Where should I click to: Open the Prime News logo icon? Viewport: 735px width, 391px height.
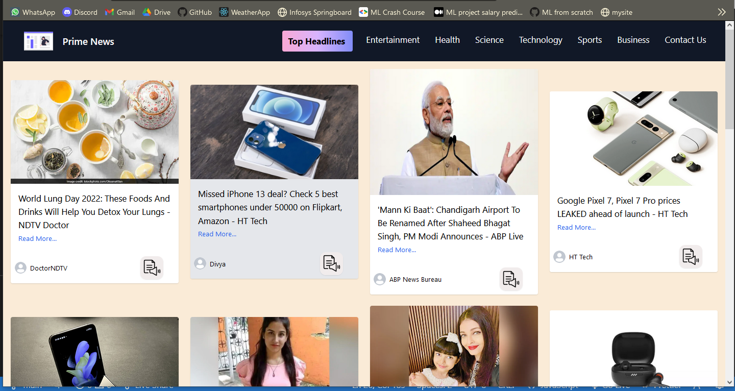pos(39,41)
